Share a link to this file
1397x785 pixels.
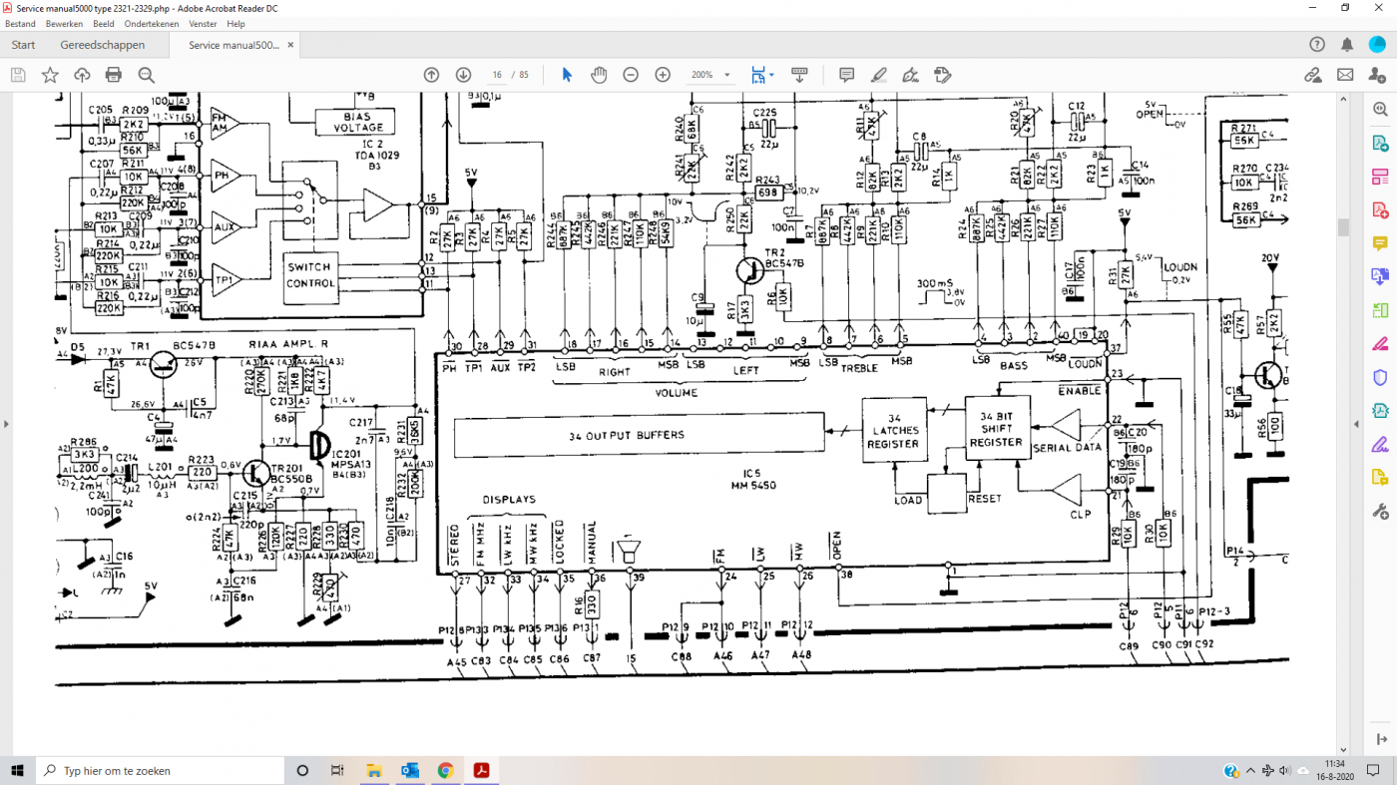coord(1313,75)
